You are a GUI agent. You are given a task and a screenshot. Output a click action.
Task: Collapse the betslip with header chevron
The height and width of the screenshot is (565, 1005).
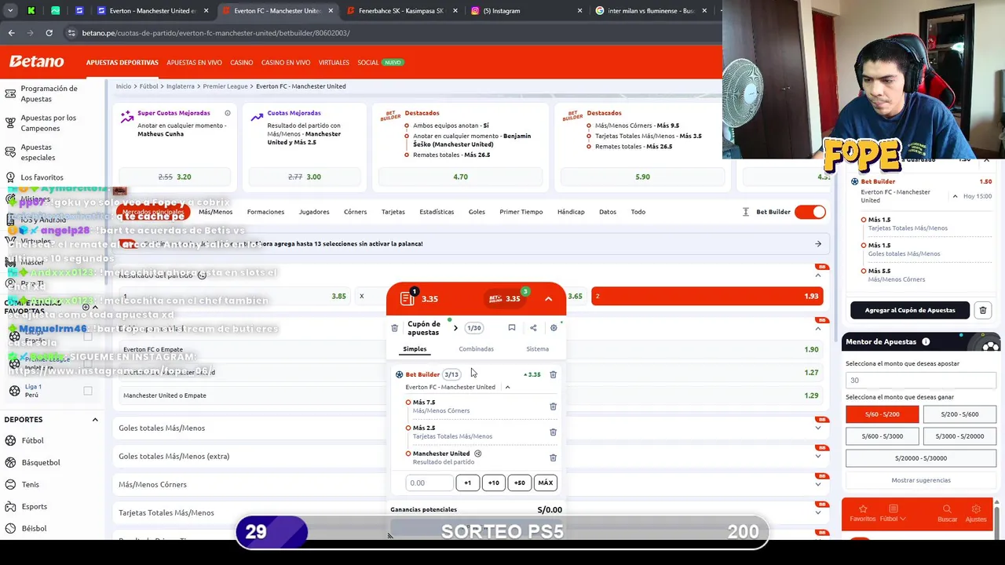pyautogui.click(x=548, y=299)
